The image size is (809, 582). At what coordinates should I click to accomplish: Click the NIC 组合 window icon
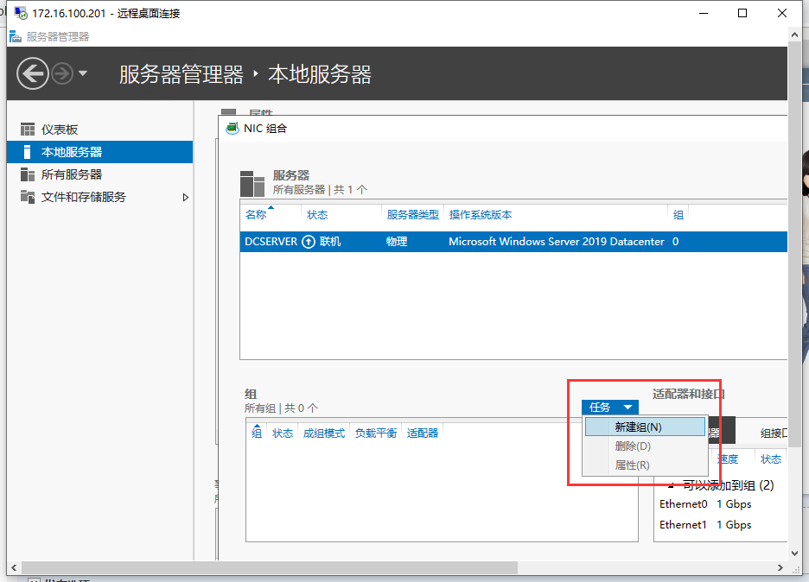[x=233, y=129]
